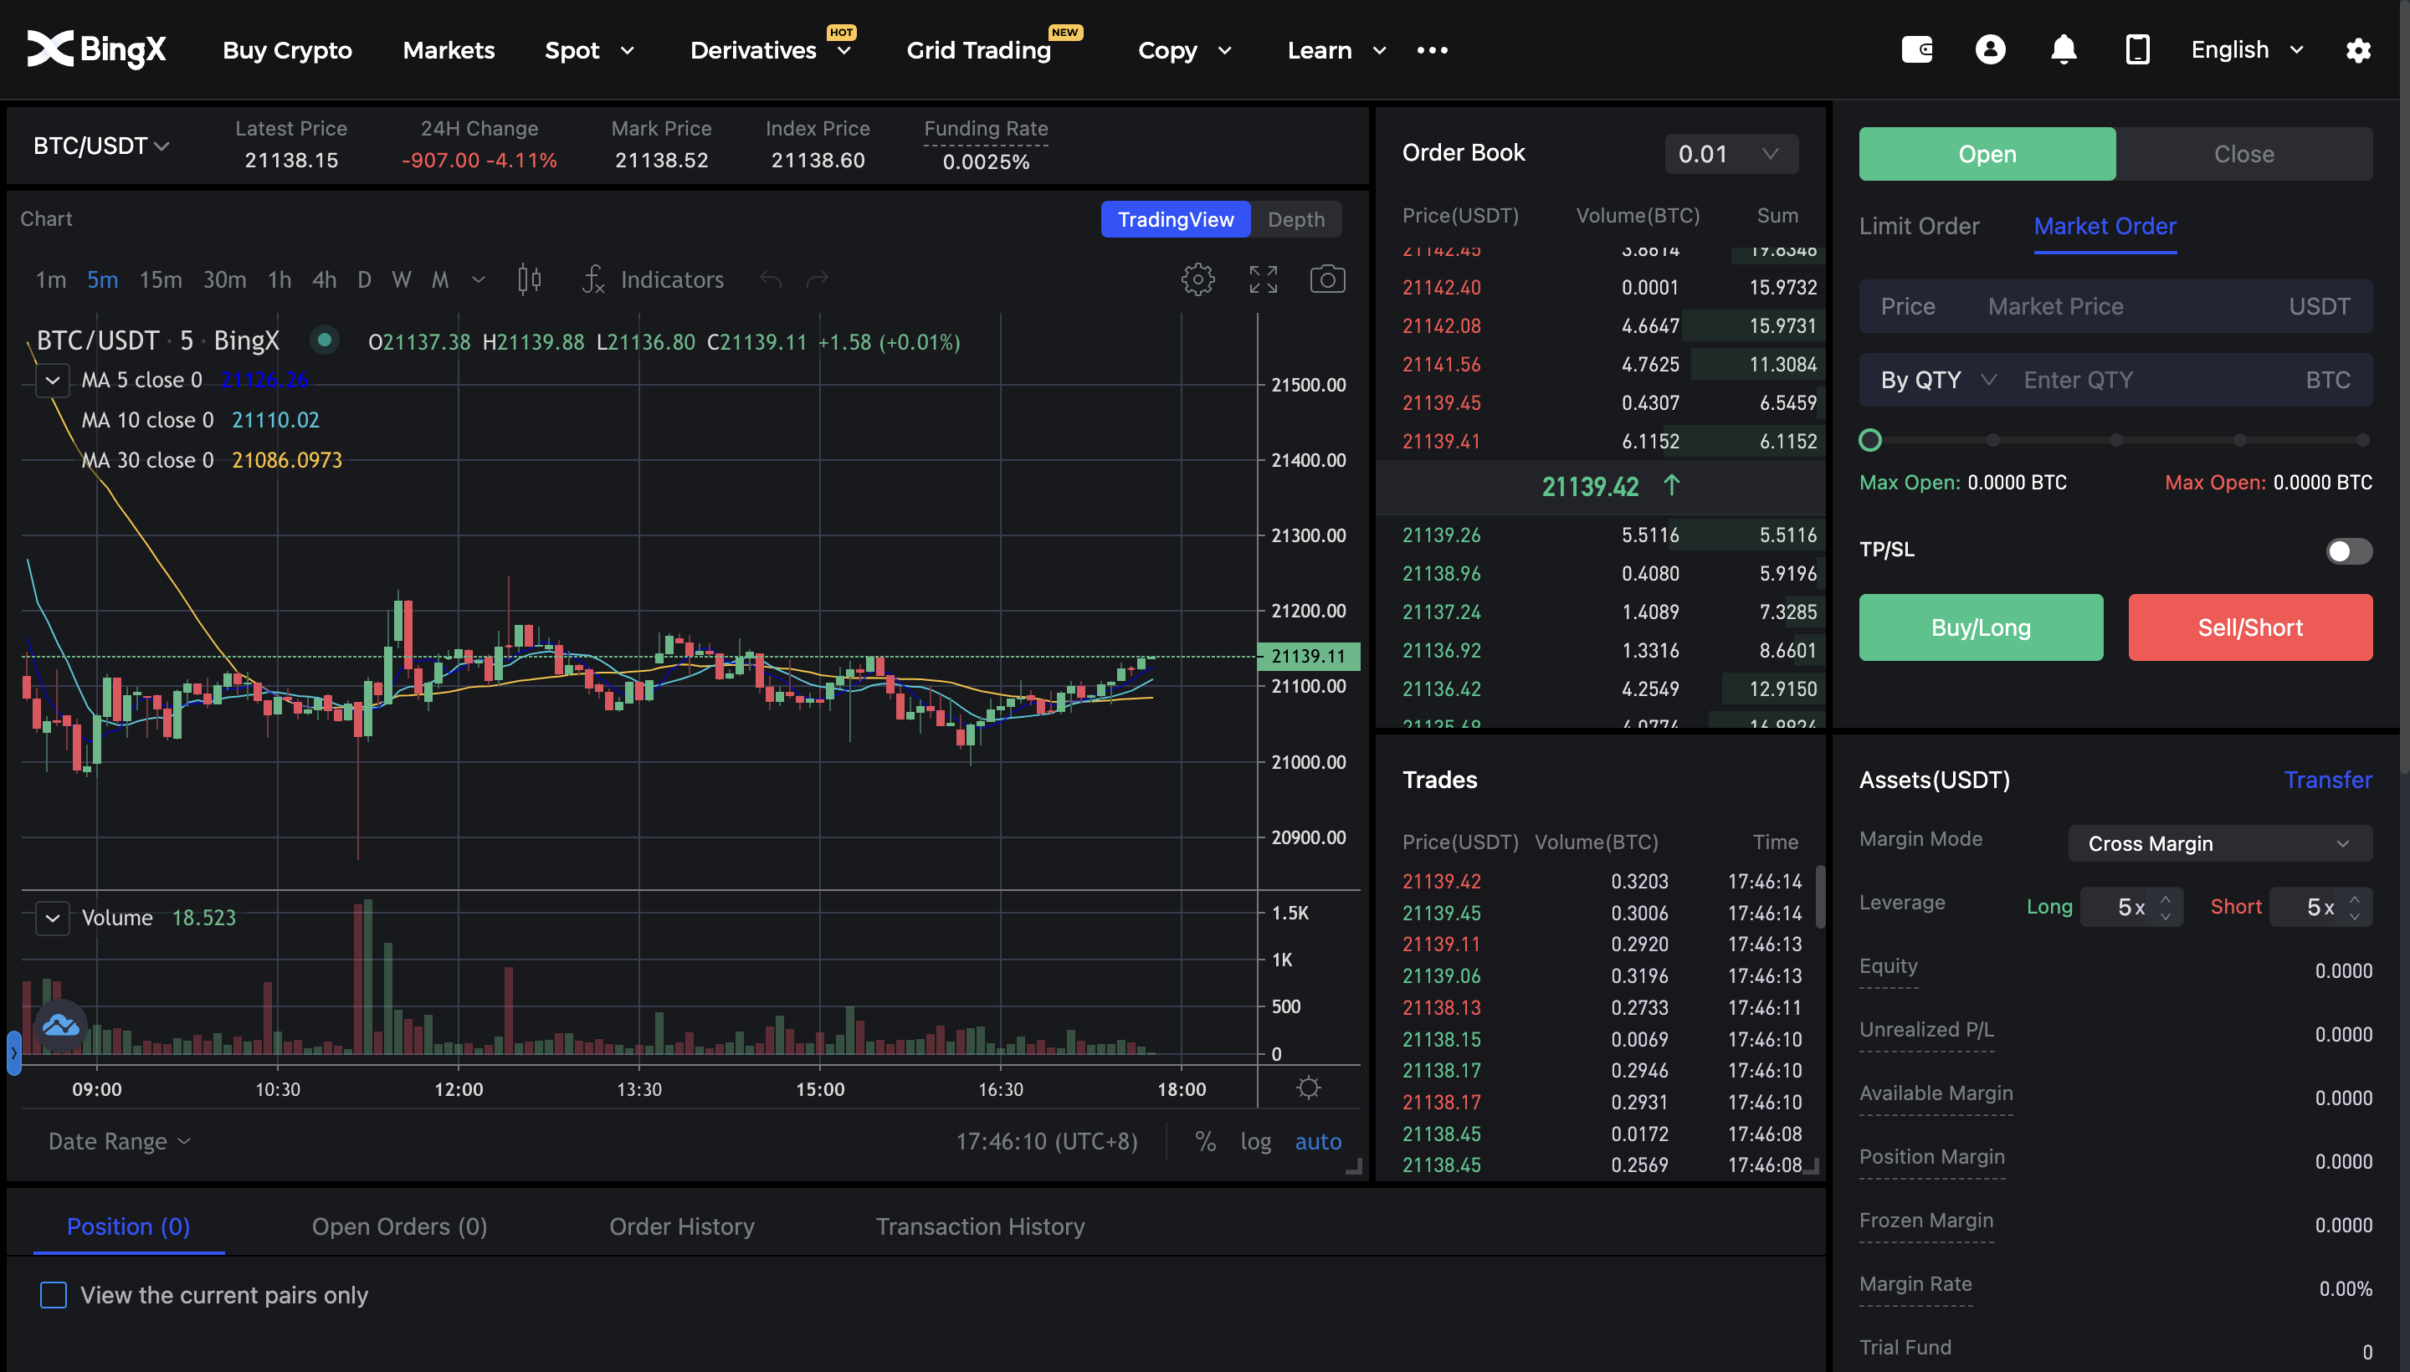Viewport: 2410px width, 1372px height.
Task: Click the quantity percentage slider handle
Action: [1870, 440]
